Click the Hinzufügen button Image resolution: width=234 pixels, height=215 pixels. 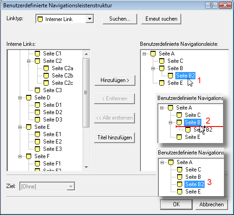pos(115,80)
